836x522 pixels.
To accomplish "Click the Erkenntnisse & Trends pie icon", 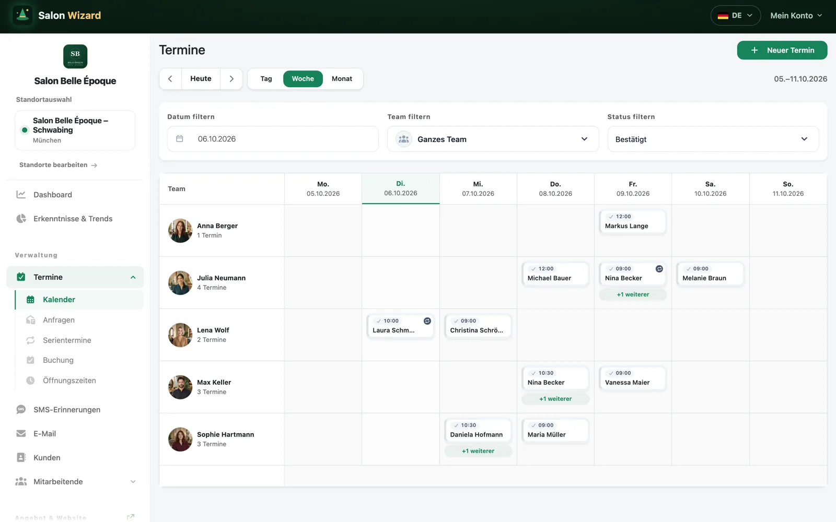I will 21,219.
